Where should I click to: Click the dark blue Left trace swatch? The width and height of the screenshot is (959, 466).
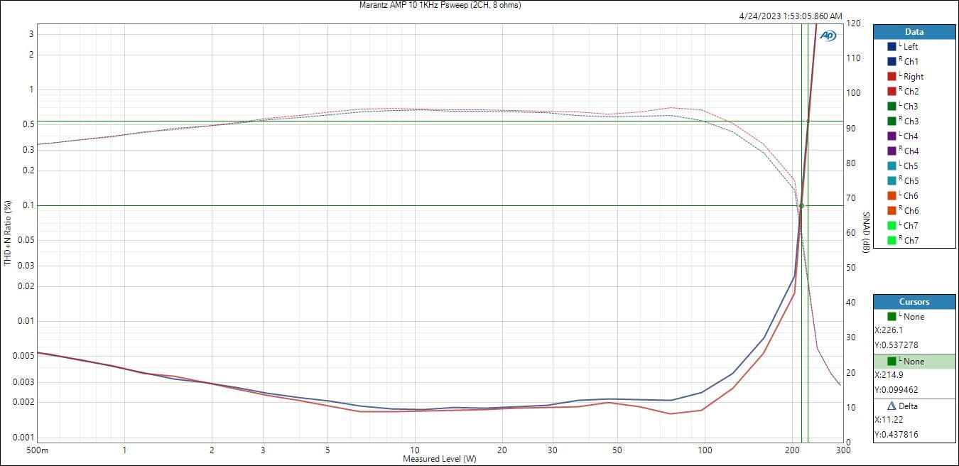coord(892,47)
